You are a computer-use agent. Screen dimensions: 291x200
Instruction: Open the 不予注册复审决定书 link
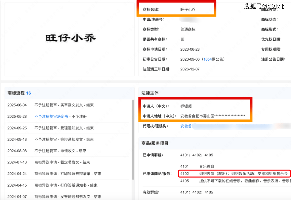coord(51,116)
